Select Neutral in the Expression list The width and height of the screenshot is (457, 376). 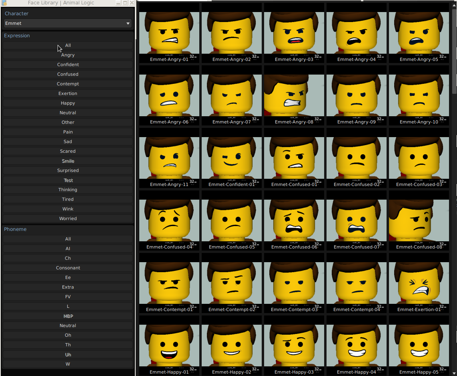68,113
